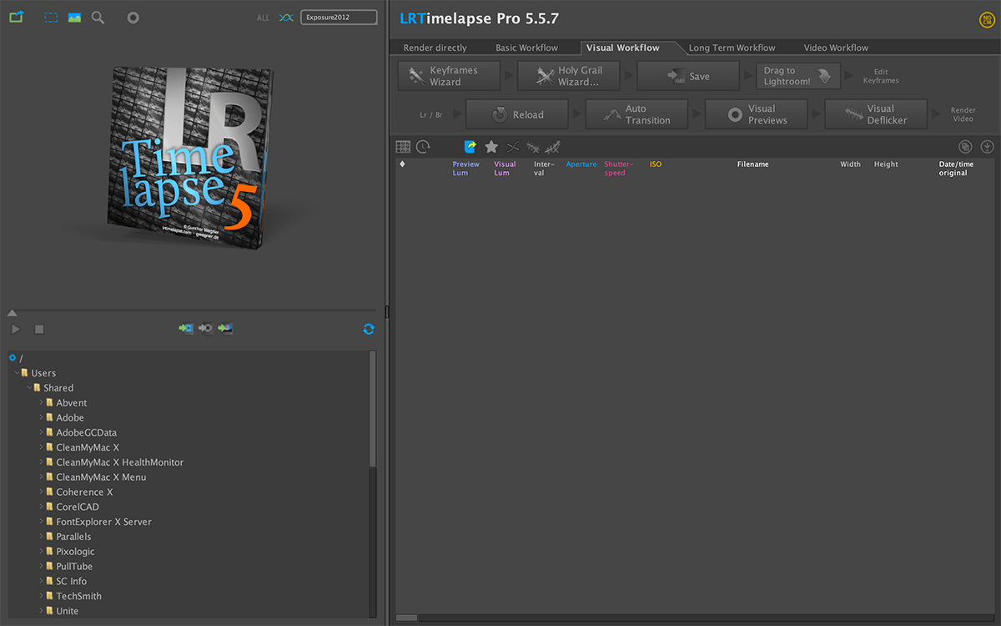This screenshot has height=626, width=1001.
Task: Click the Render Video label
Action: 963,114
